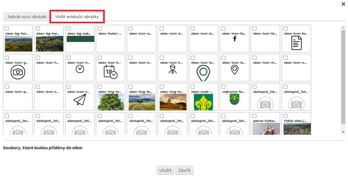
Task: Click the camera icon image
Action: point(18,72)
